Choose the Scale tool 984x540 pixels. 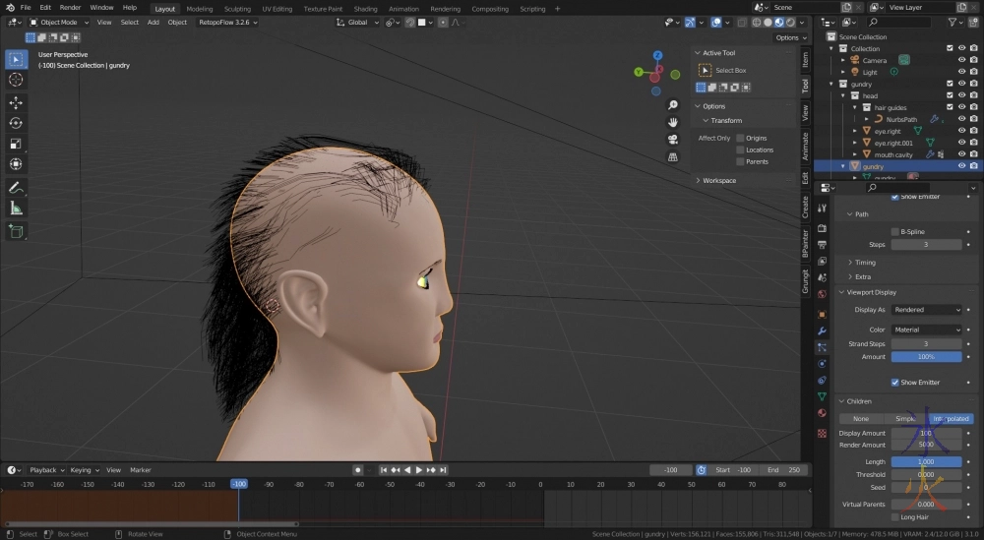point(16,144)
